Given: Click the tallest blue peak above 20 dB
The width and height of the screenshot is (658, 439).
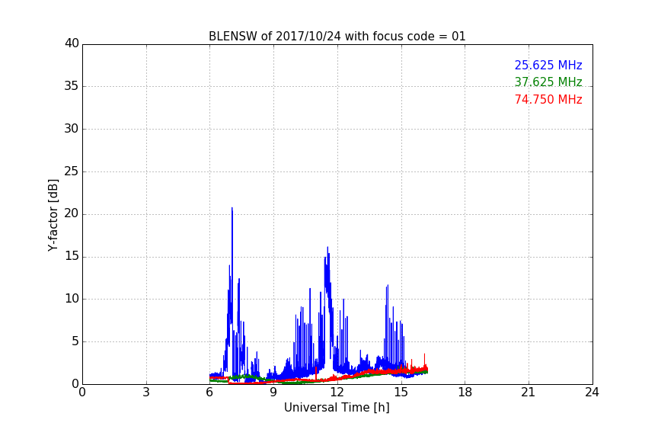Looking at the screenshot, I should click(x=232, y=208).
